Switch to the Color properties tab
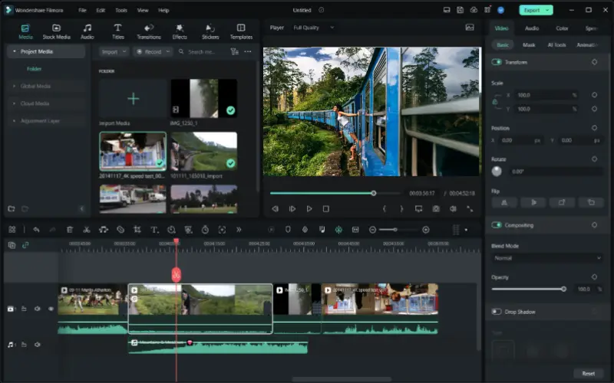614x383 pixels. [x=562, y=28]
